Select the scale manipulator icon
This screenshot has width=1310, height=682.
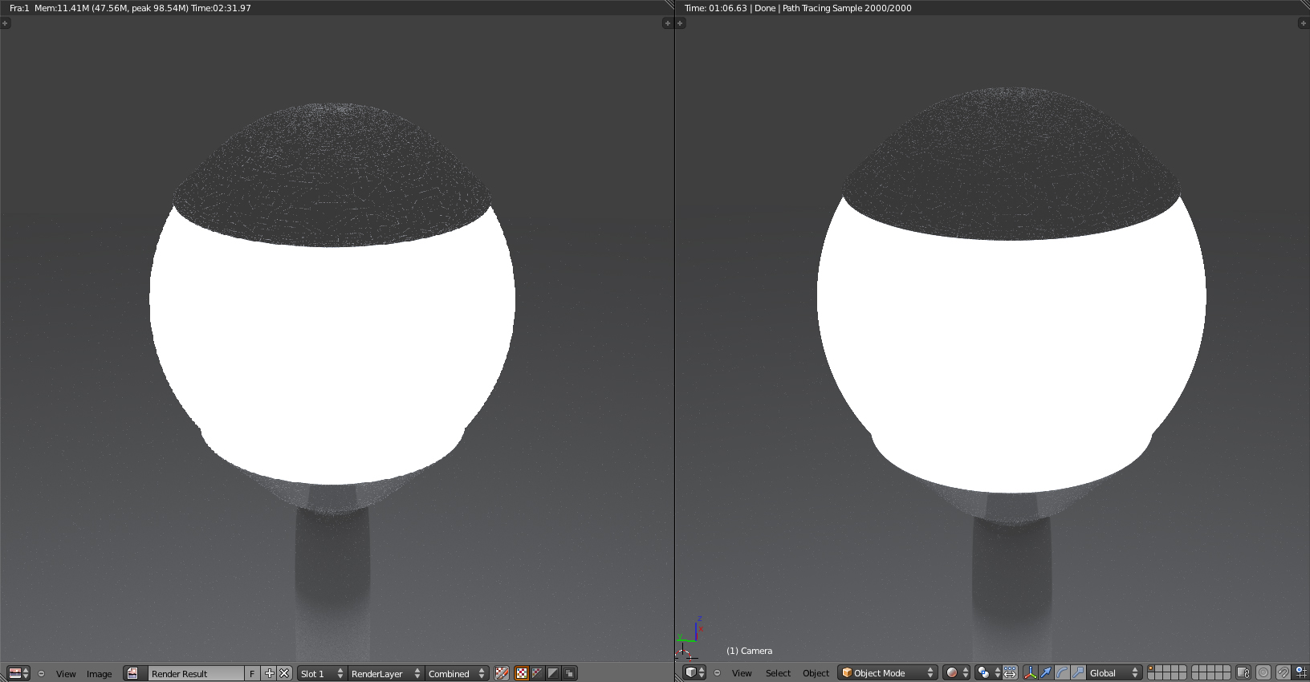tap(1078, 672)
